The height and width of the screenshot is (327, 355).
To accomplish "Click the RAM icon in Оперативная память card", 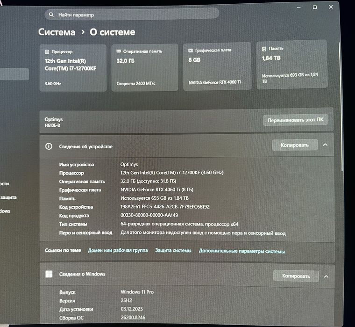I will [119, 51].
